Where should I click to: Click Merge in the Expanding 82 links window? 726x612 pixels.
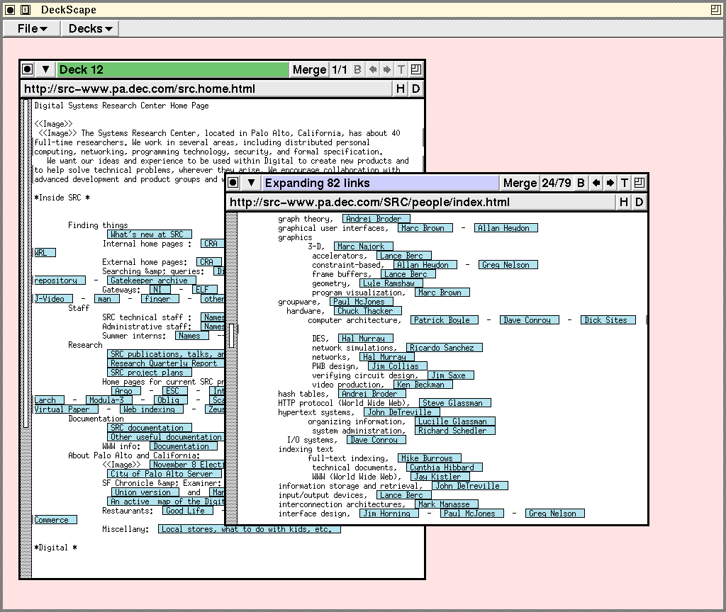(x=520, y=183)
